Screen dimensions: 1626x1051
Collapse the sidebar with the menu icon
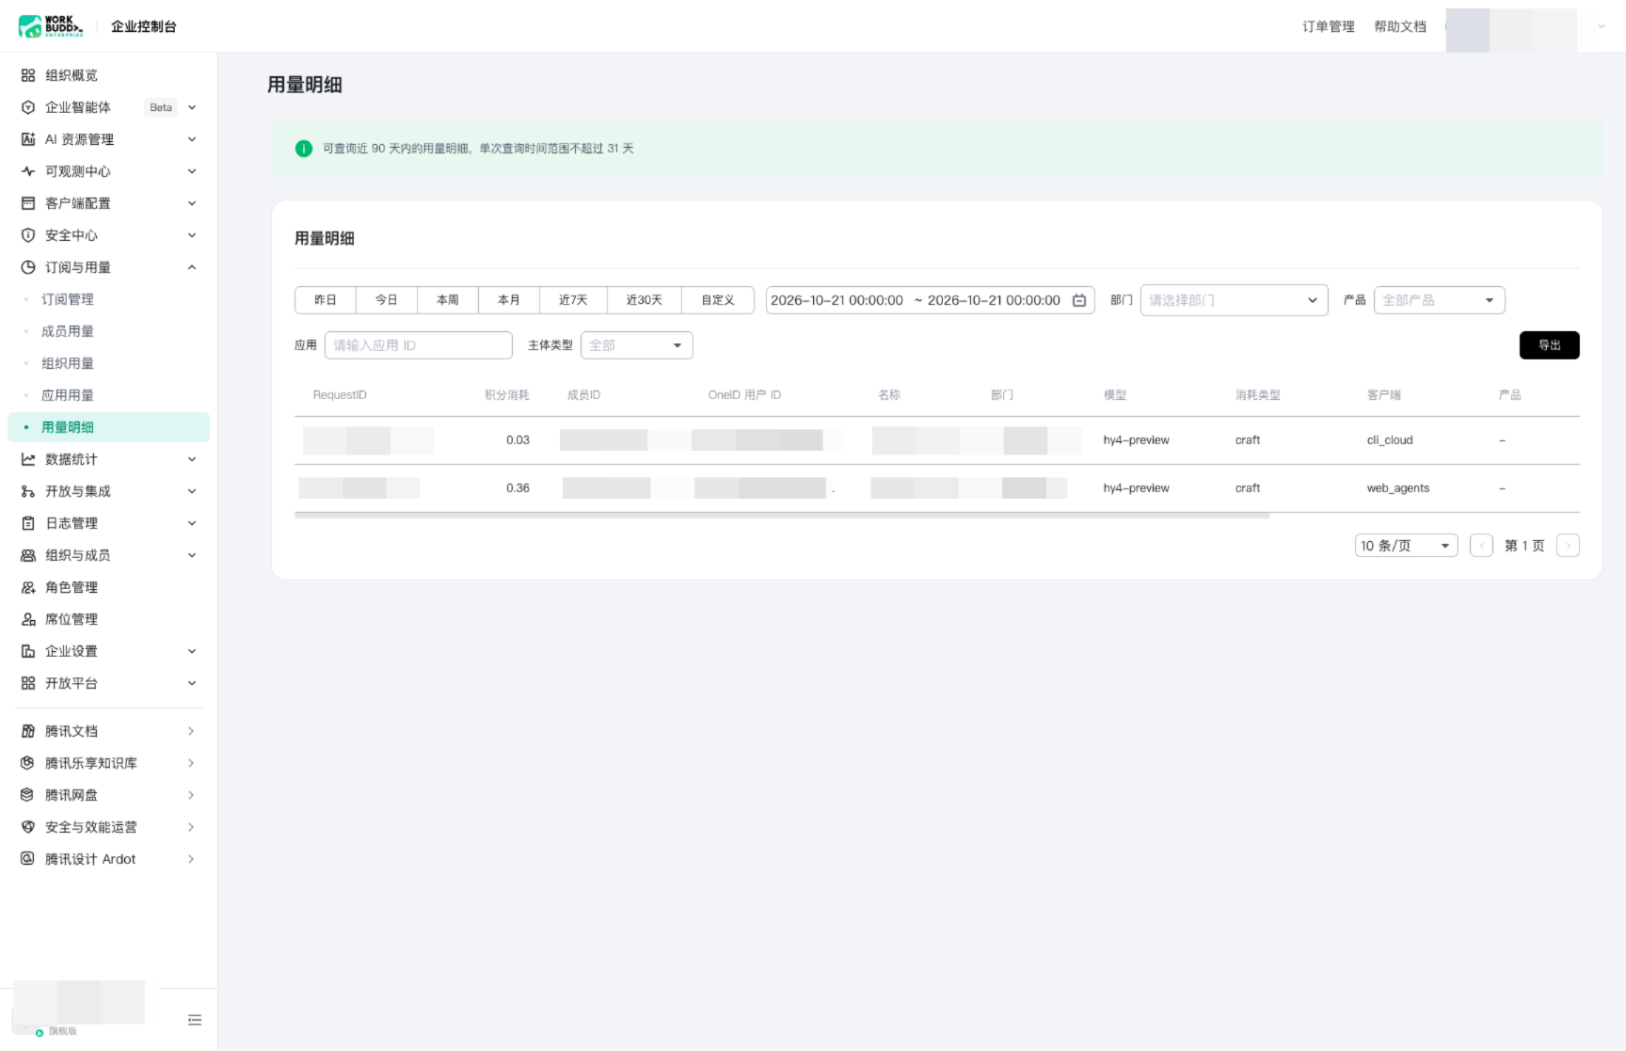(x=195, y=1020)
